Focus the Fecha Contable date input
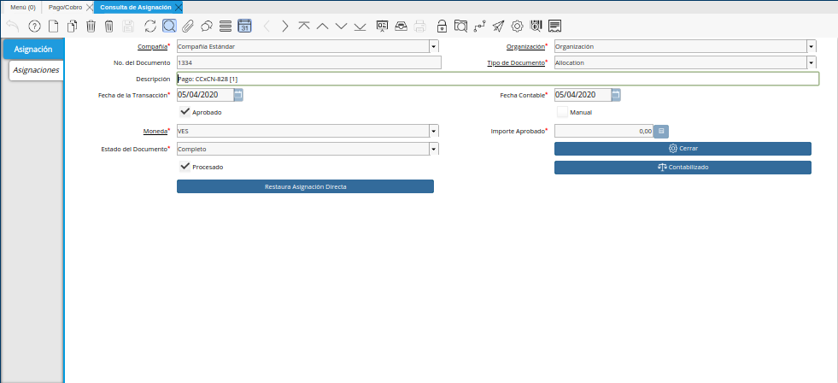Image resolution: width=838 pixels, height=383 pixels. pos(583,95)
